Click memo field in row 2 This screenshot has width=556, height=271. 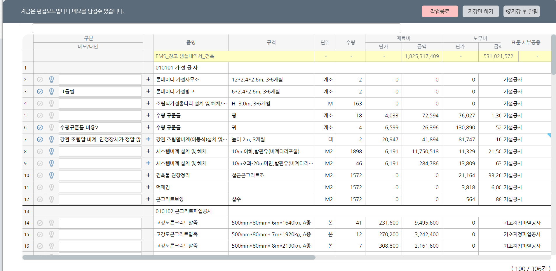pos(100,79)
